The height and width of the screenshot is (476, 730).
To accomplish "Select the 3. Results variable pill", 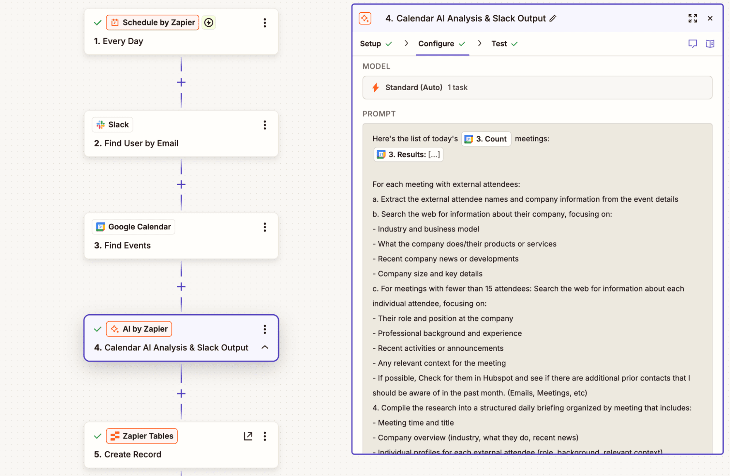I will pyautogui.click(x=409, y=155).
